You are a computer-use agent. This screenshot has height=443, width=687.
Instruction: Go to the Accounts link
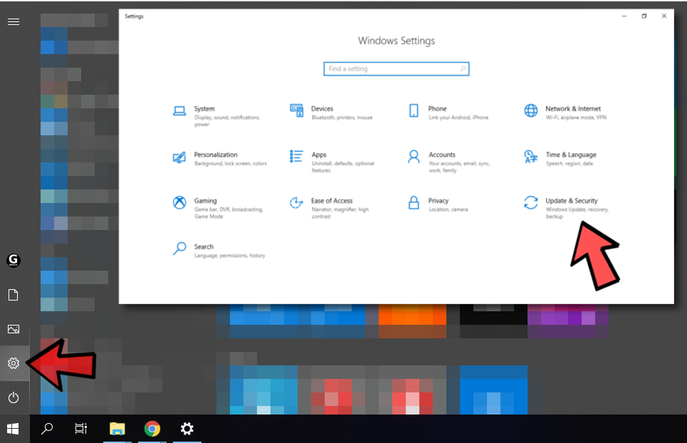point(441,155)
